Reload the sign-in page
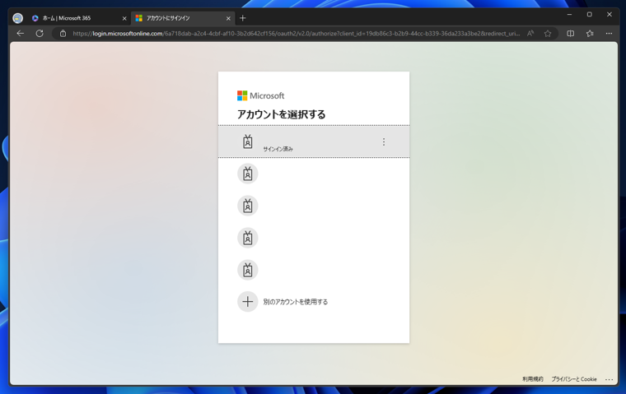 [x=40, y=34]
